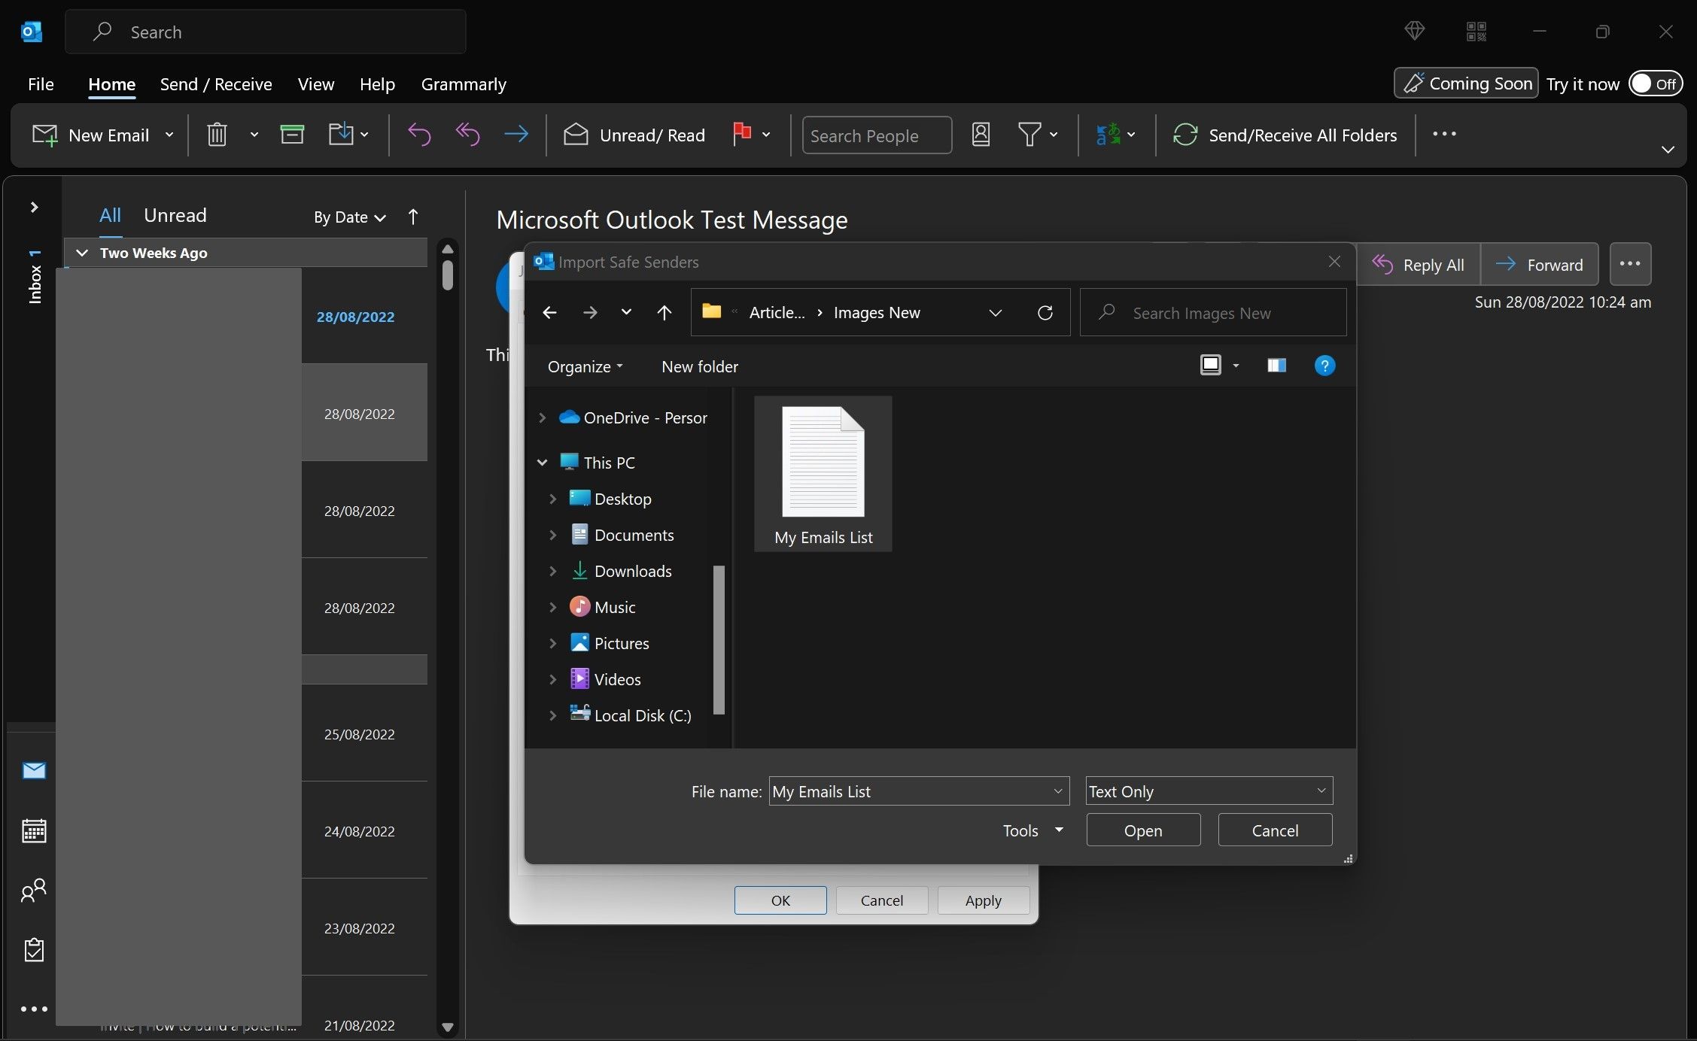Click the Open button in dialog

(x=1143, y=829)
